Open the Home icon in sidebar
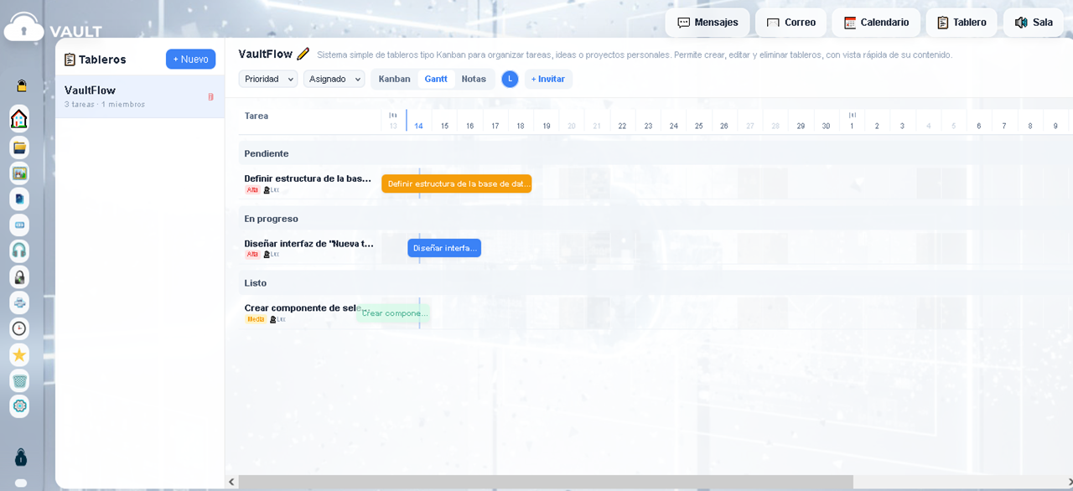 tap(19, 119)
